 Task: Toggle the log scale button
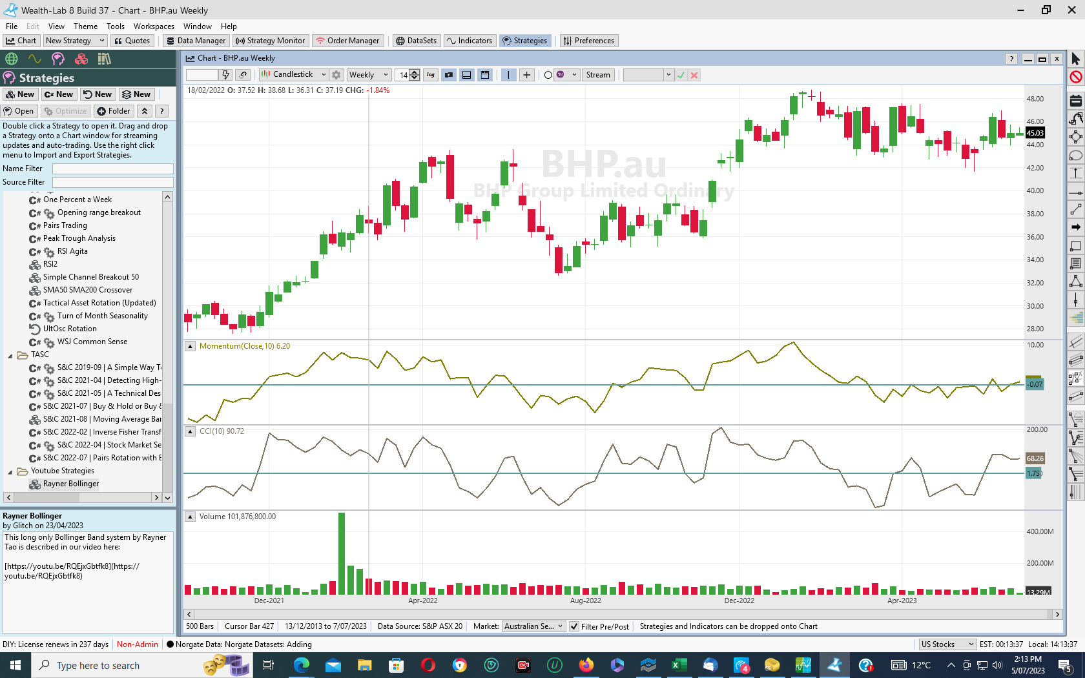click(431, 75)
